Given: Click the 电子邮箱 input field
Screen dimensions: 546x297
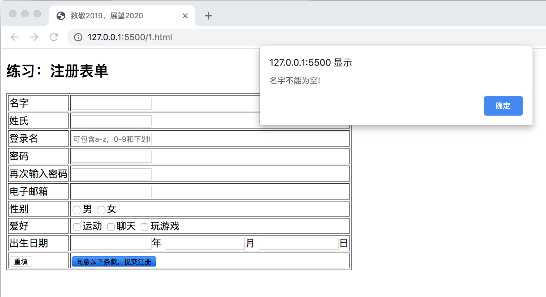Looking at the screenshot, I should click(111, 192).
